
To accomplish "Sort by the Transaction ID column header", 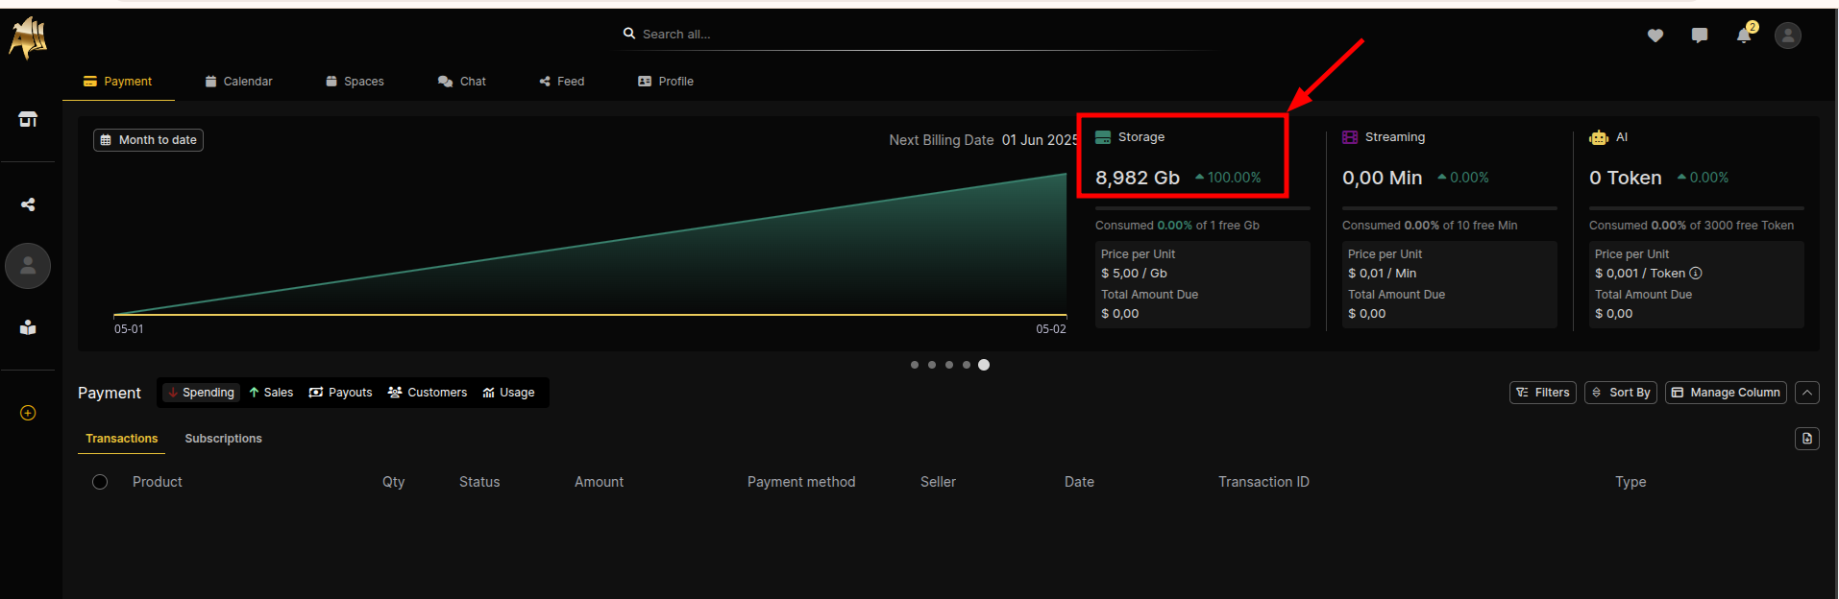I will 1263,482.
